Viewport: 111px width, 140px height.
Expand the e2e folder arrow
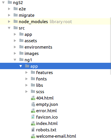(x=9, y=9)
